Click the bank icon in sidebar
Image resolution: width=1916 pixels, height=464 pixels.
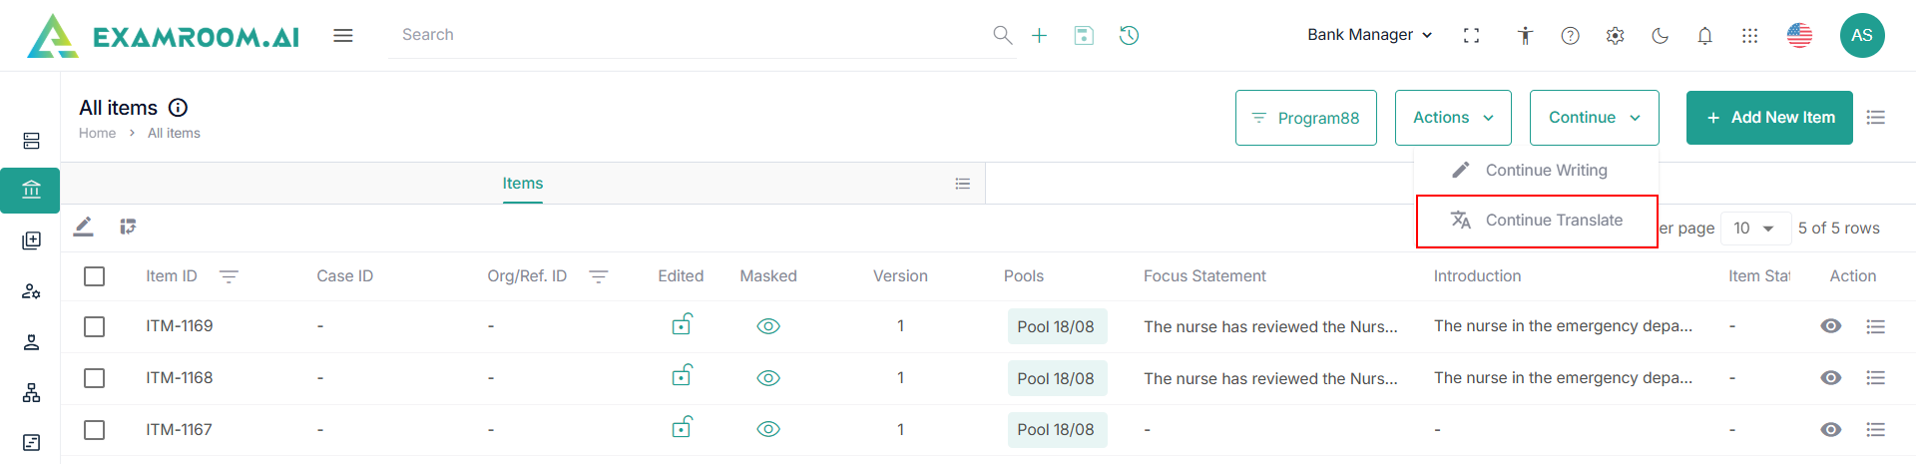click(31, 190)
